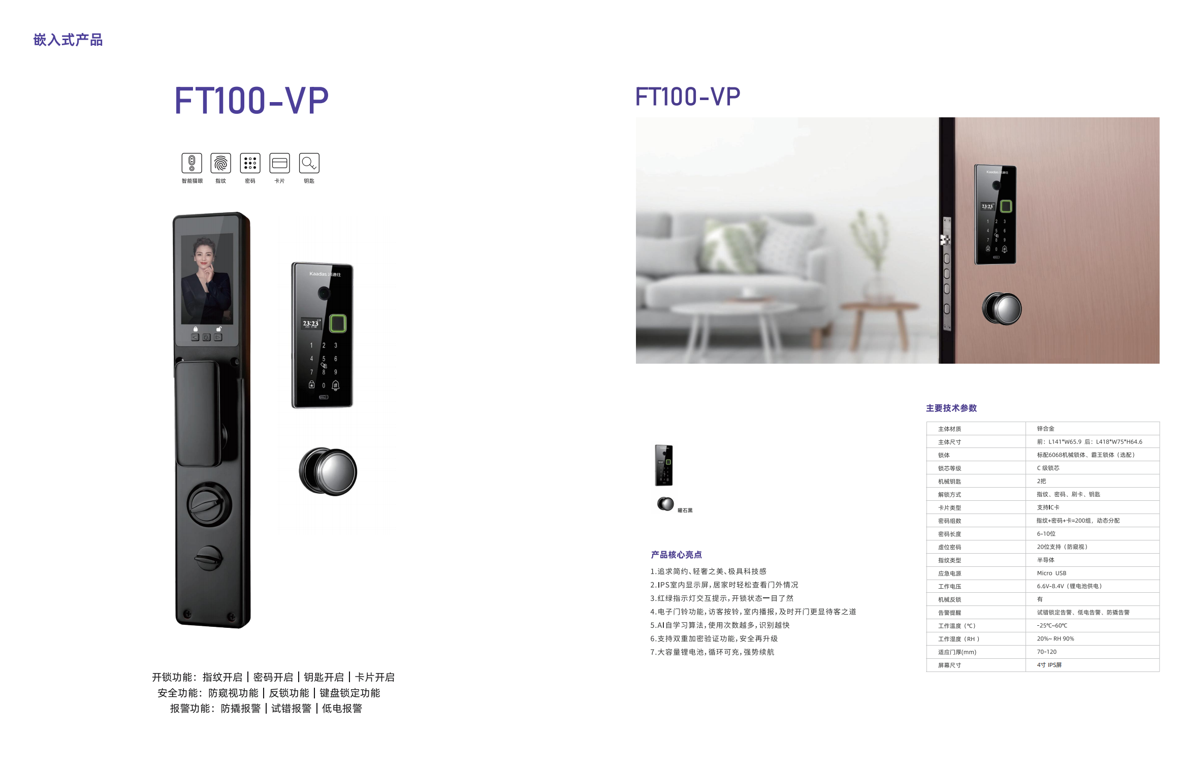Screen dimensions: 1184x768
Task: Click the 主要技术参数 table heading
Action: [x=951, y=408]
